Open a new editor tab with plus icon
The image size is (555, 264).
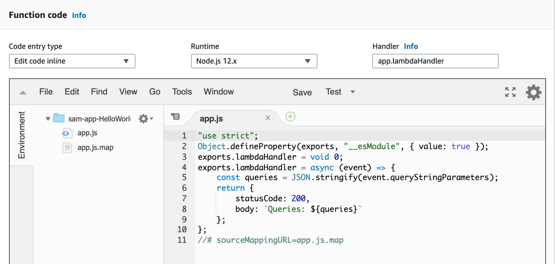290,117
